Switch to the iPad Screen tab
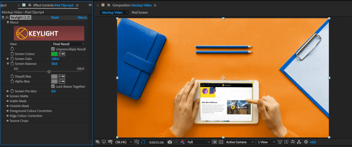Screen dimensions: 352x147 [x=140, y=12]
